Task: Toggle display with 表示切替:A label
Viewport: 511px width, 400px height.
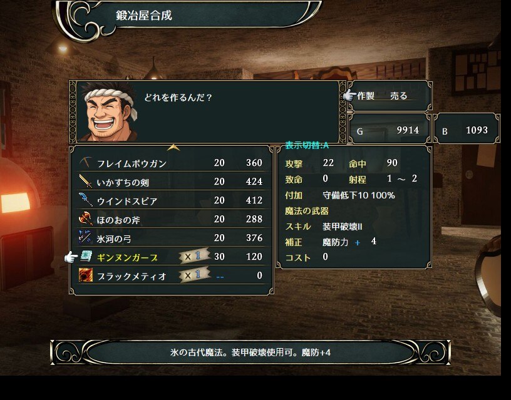Action: [x=307, y=145]
